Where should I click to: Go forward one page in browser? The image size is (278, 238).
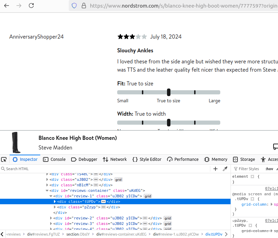pos(19,6)
